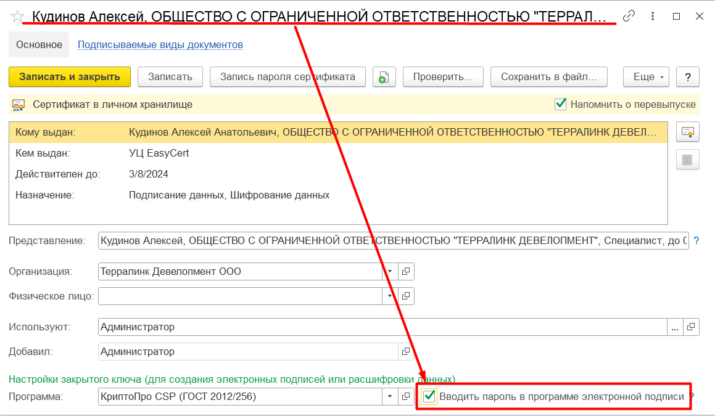Viewport: 715px width, 416px height.
Task: Click the Действителен до date 3/8/2024
Action: pos(148,174)
